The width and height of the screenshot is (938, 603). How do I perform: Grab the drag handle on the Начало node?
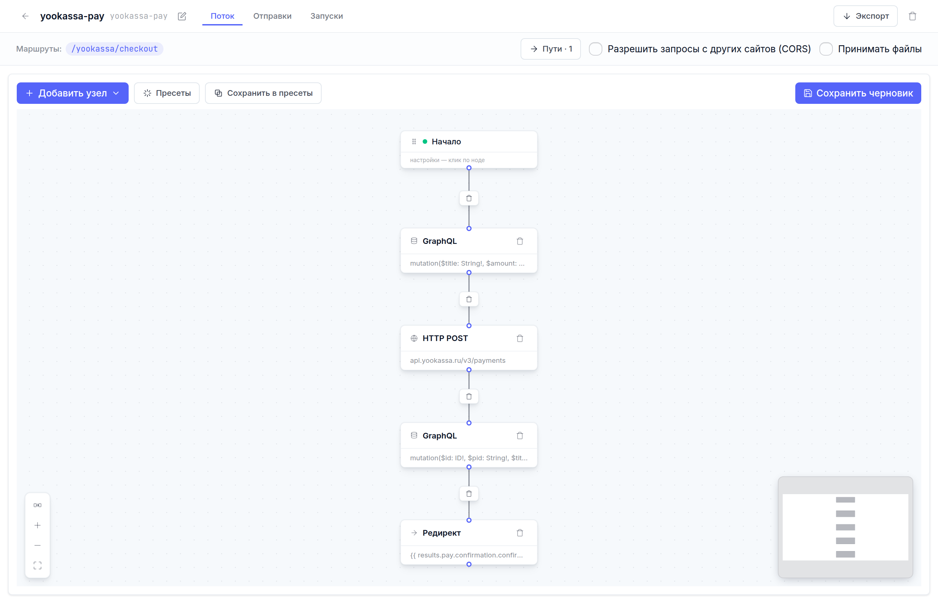(414, 142)
